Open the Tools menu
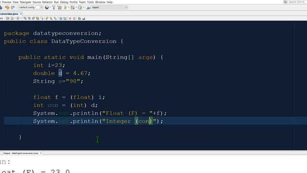The width and height of the screenshot is (307, 173). pos(90,2)
